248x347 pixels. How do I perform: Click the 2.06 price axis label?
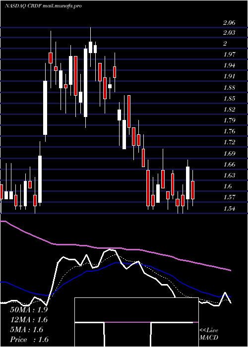click(x=229, y=23)
